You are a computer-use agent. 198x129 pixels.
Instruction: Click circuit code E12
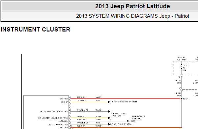point(98,100)
